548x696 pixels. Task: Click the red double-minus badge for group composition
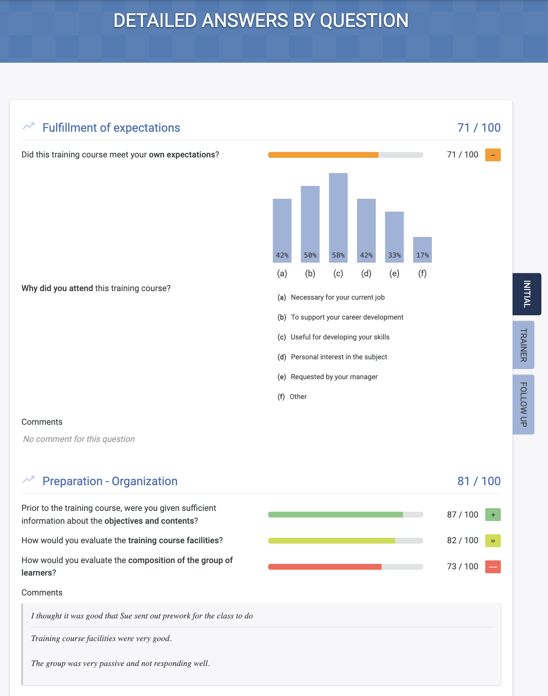coord(493,567)
